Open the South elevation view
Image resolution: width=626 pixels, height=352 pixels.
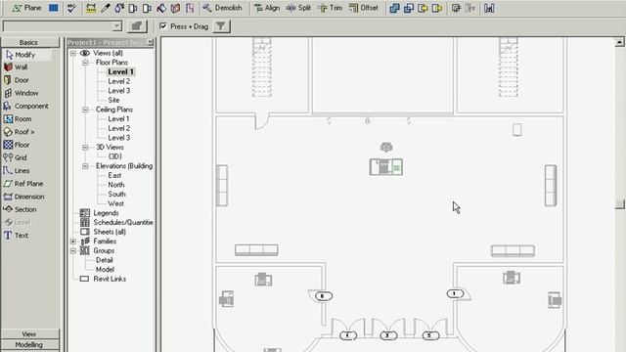click(x=116, y=194)
